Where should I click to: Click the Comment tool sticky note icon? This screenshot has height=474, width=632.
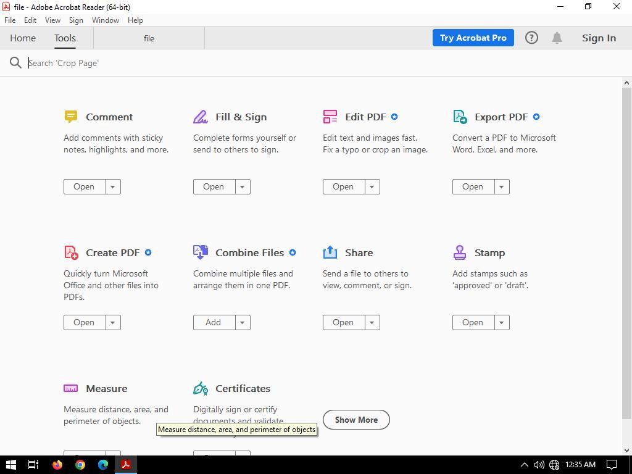pyautogui.click(x=71, y=117)
